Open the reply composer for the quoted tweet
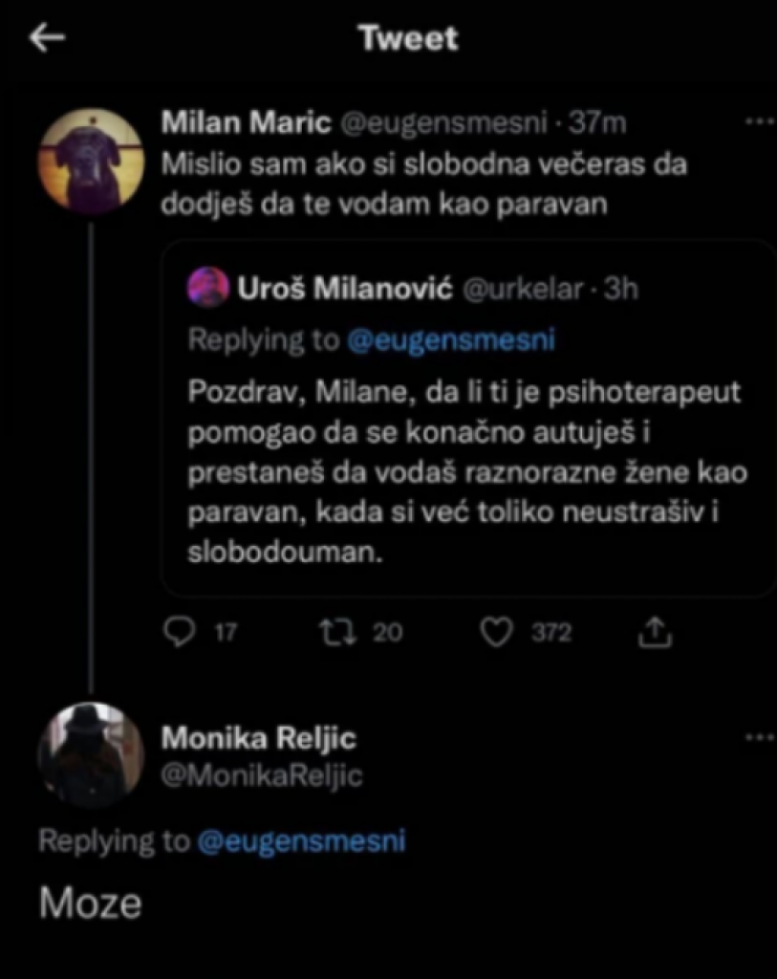Viewport: 777px width, 979px height. coord(180,631)
